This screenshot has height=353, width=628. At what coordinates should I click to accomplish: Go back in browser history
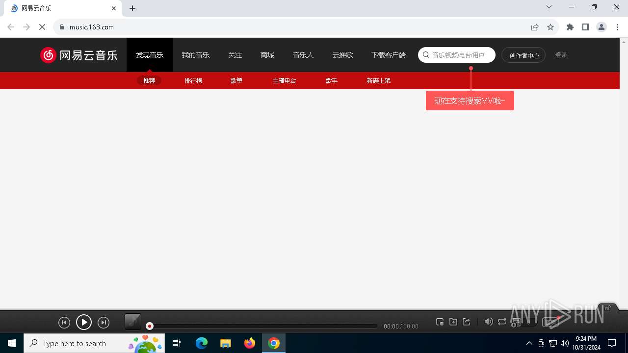11,27
